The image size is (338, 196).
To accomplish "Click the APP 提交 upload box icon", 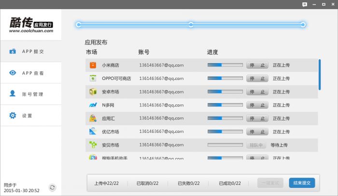I will [x=13, y=52].
